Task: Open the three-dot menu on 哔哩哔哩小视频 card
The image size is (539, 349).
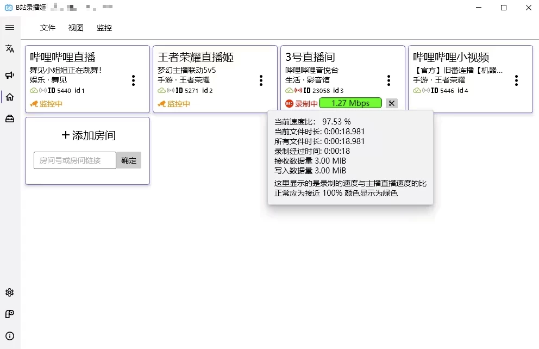Action: (516, 80)
